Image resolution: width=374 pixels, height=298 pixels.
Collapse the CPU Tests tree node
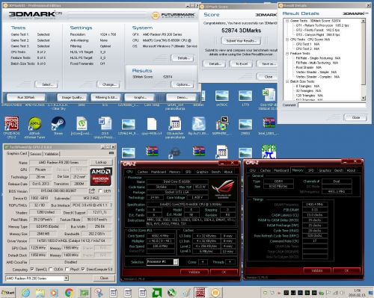click(x=287, y=40)
